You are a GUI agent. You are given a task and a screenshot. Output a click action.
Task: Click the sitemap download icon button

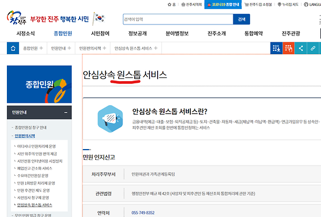coord(276,49)
